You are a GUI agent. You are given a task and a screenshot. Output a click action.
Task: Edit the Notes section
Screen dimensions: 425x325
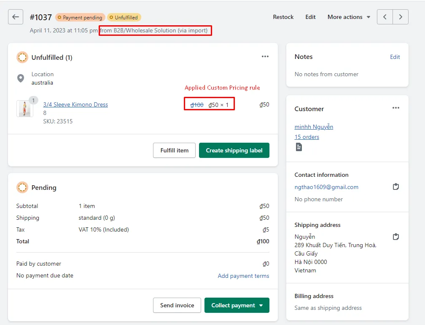pyautogui.click(x=395, y=57)
